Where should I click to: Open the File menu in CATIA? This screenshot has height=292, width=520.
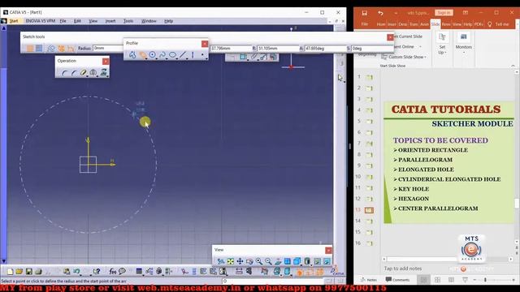coord(63,21)
